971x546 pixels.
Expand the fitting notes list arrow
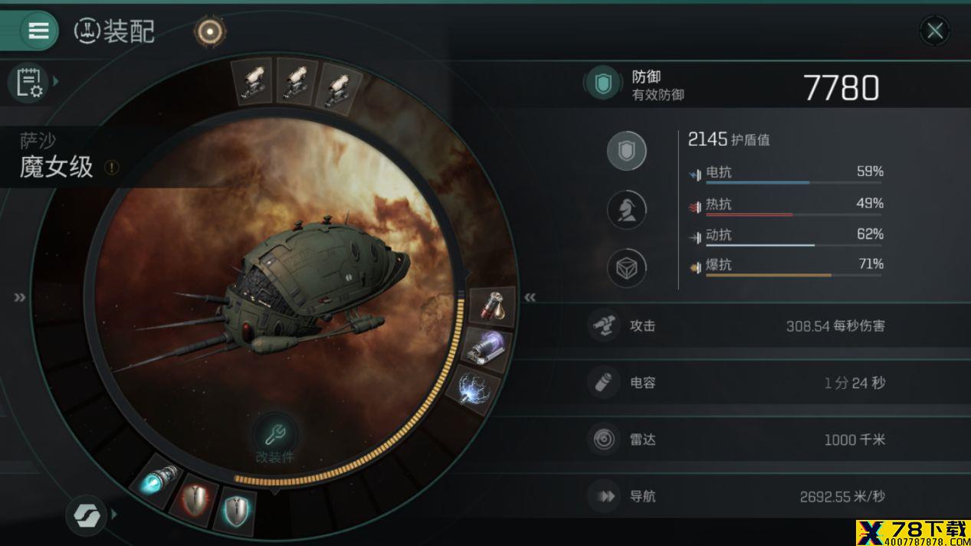[x=56, y=81]
